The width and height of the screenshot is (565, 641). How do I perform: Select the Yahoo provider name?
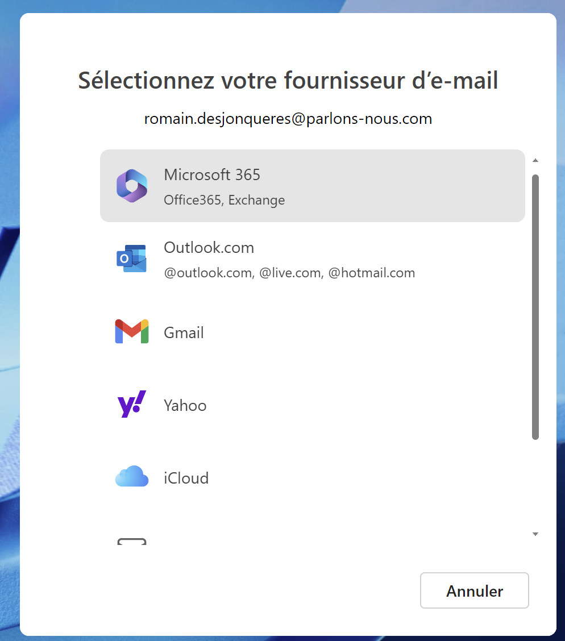pos(185,405)
